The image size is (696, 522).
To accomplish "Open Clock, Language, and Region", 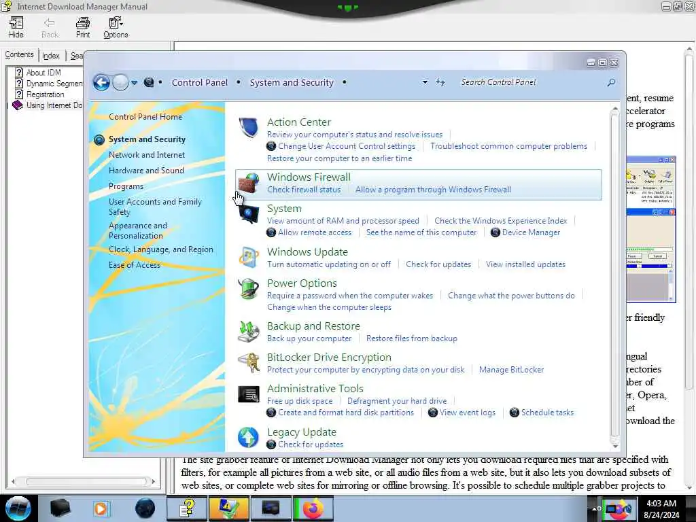I will point(160,249).
